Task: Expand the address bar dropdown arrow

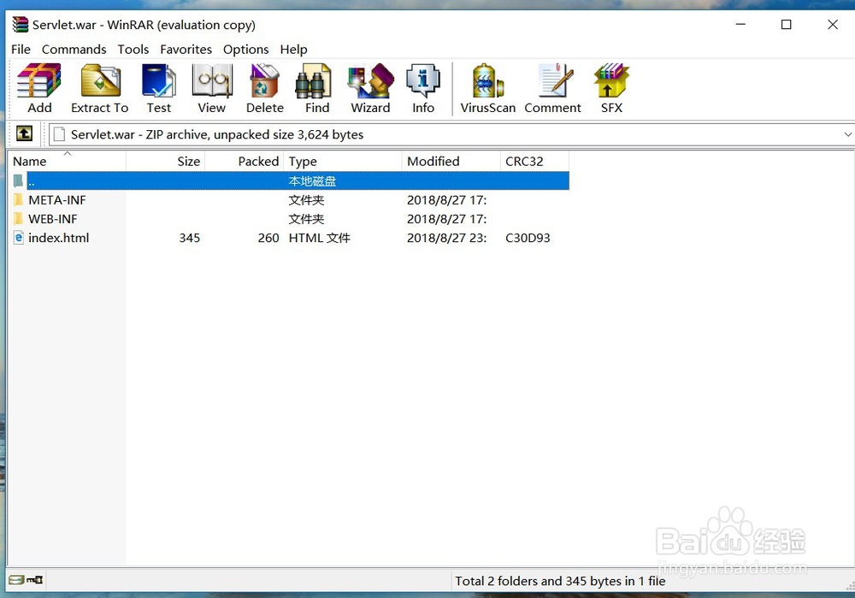Action: 848,134
